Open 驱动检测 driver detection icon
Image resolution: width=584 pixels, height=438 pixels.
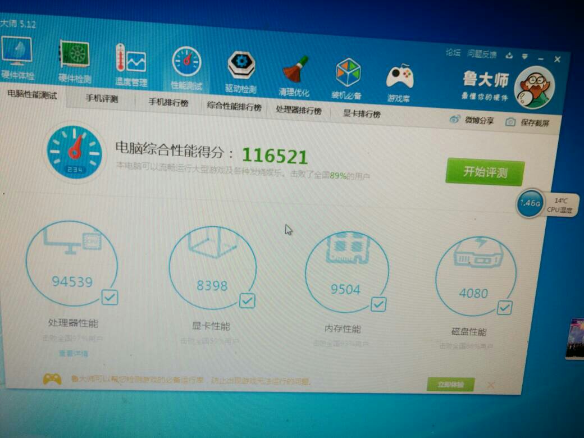point(241,65)
